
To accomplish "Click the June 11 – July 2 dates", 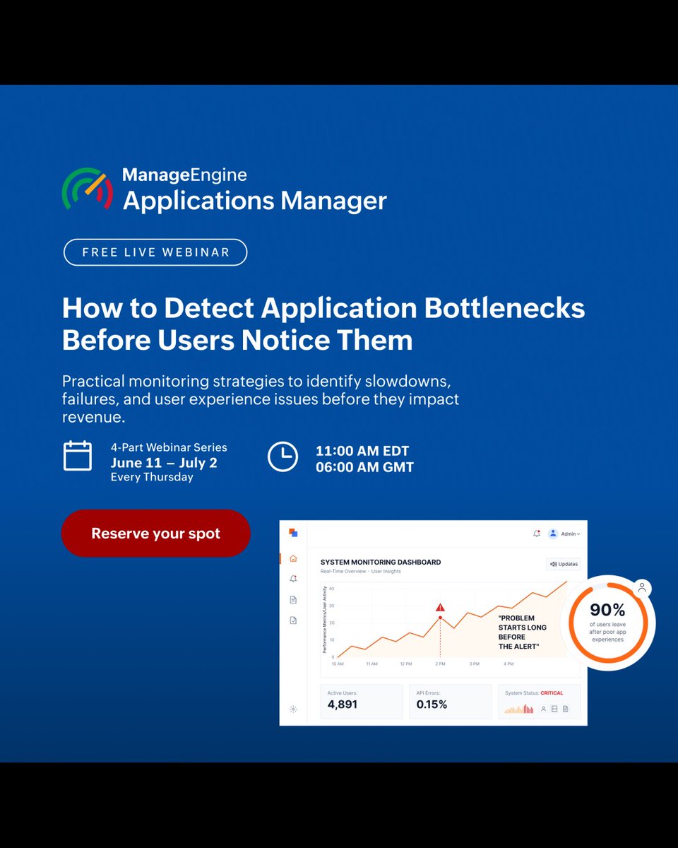I will coord(164,463).
